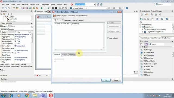174x98 pixels.
Task: Collapse the Project1.exe tree node
Action: (140, 27)
